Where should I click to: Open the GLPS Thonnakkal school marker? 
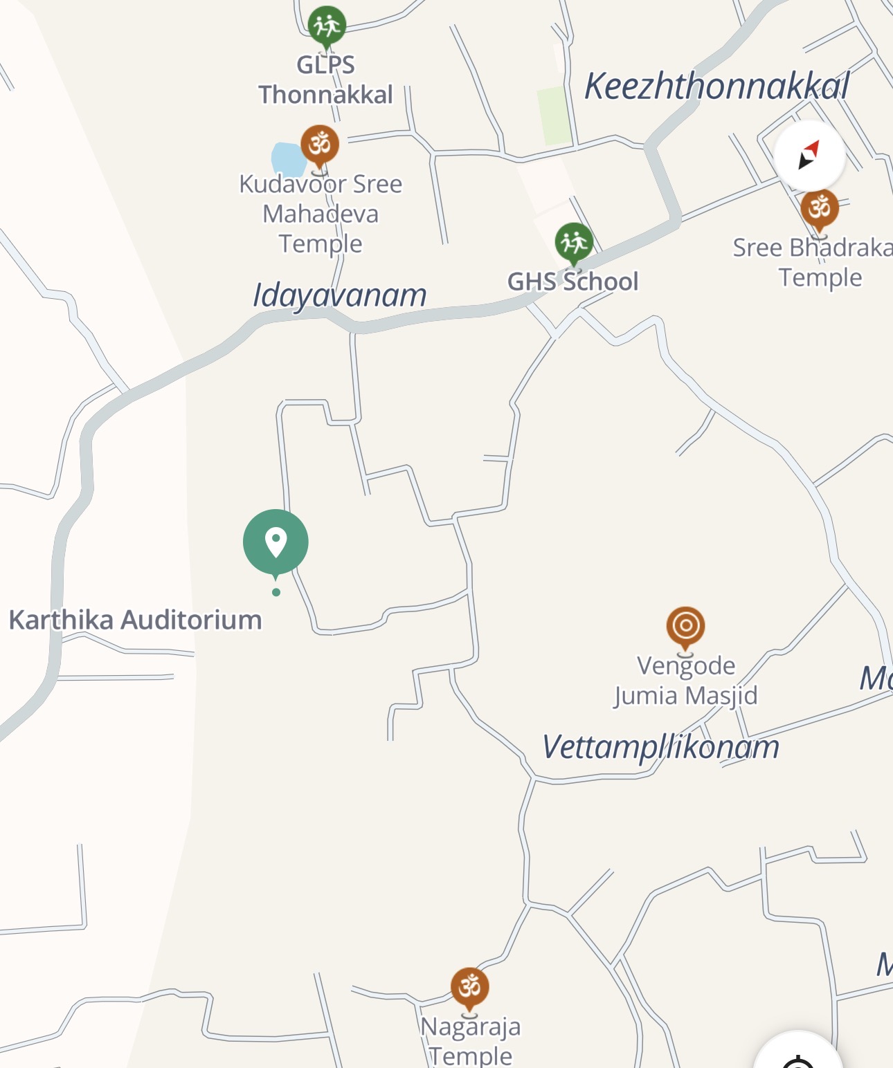pos(326,27)
